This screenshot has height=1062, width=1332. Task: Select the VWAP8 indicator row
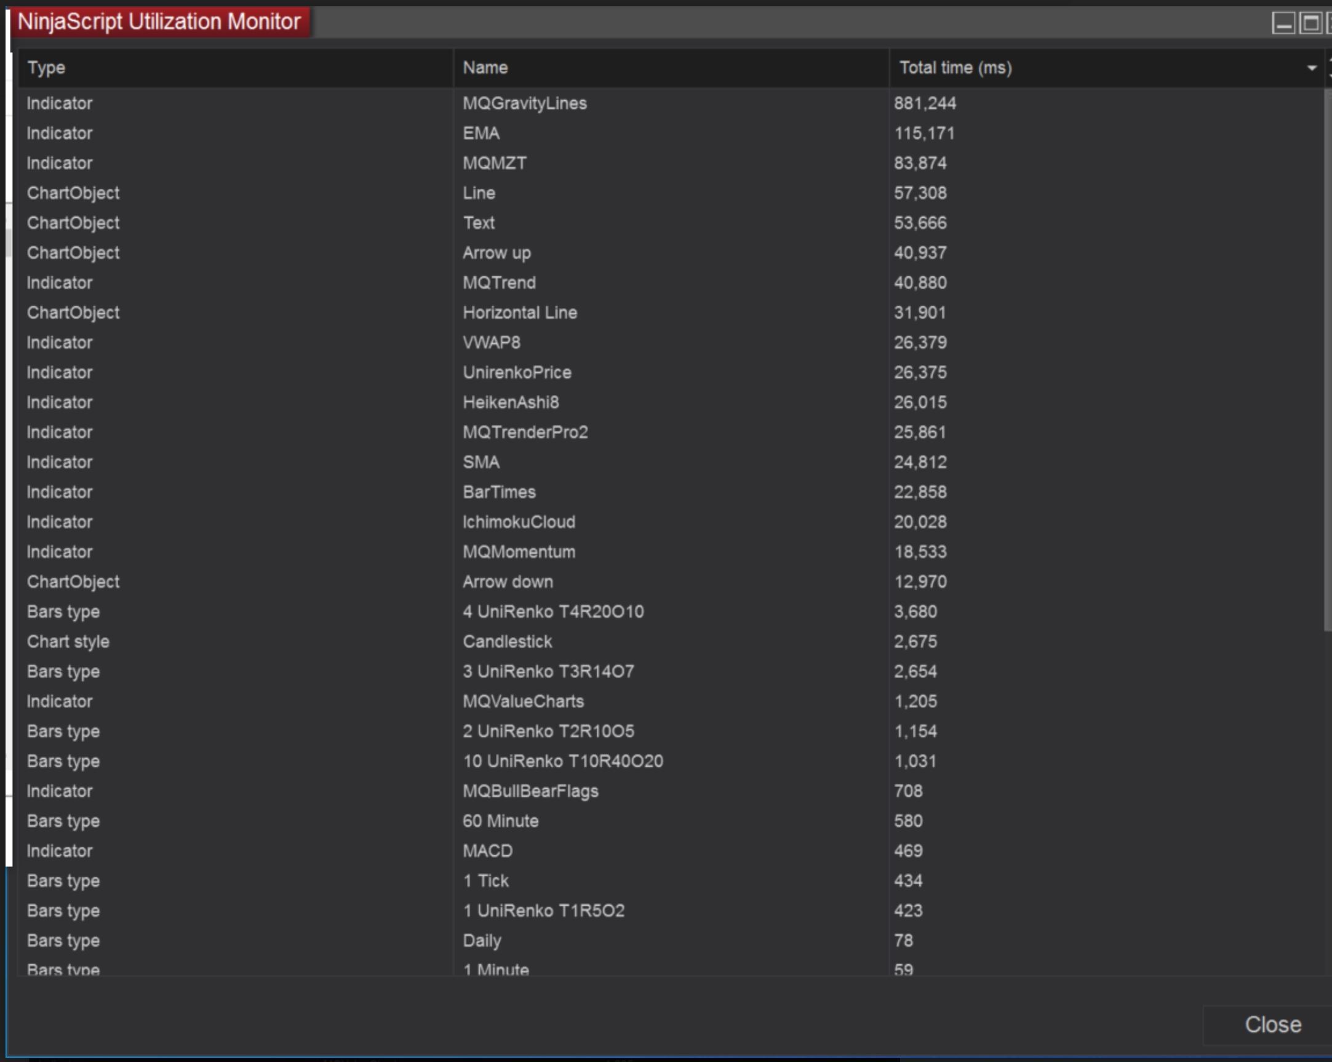tap(491, 342)
